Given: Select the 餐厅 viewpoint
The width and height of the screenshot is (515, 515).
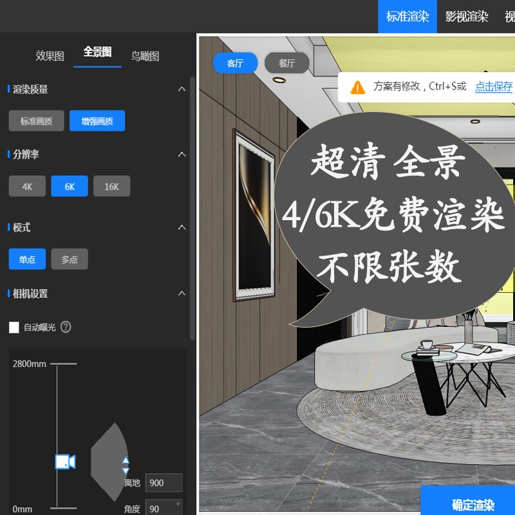Looking at the screenshot, I should click(286, 64).
